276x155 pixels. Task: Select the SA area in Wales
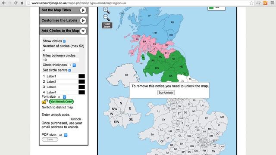152,134
